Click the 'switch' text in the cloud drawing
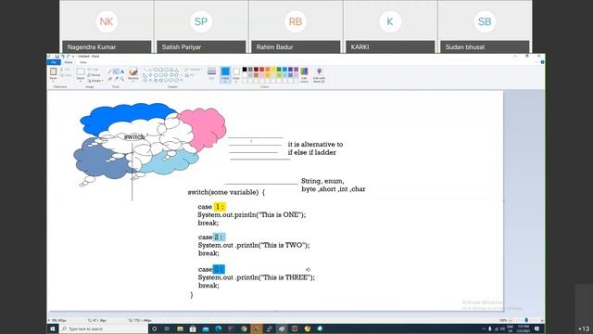Viewport: 593px width, 334px height. coord(134,136)
